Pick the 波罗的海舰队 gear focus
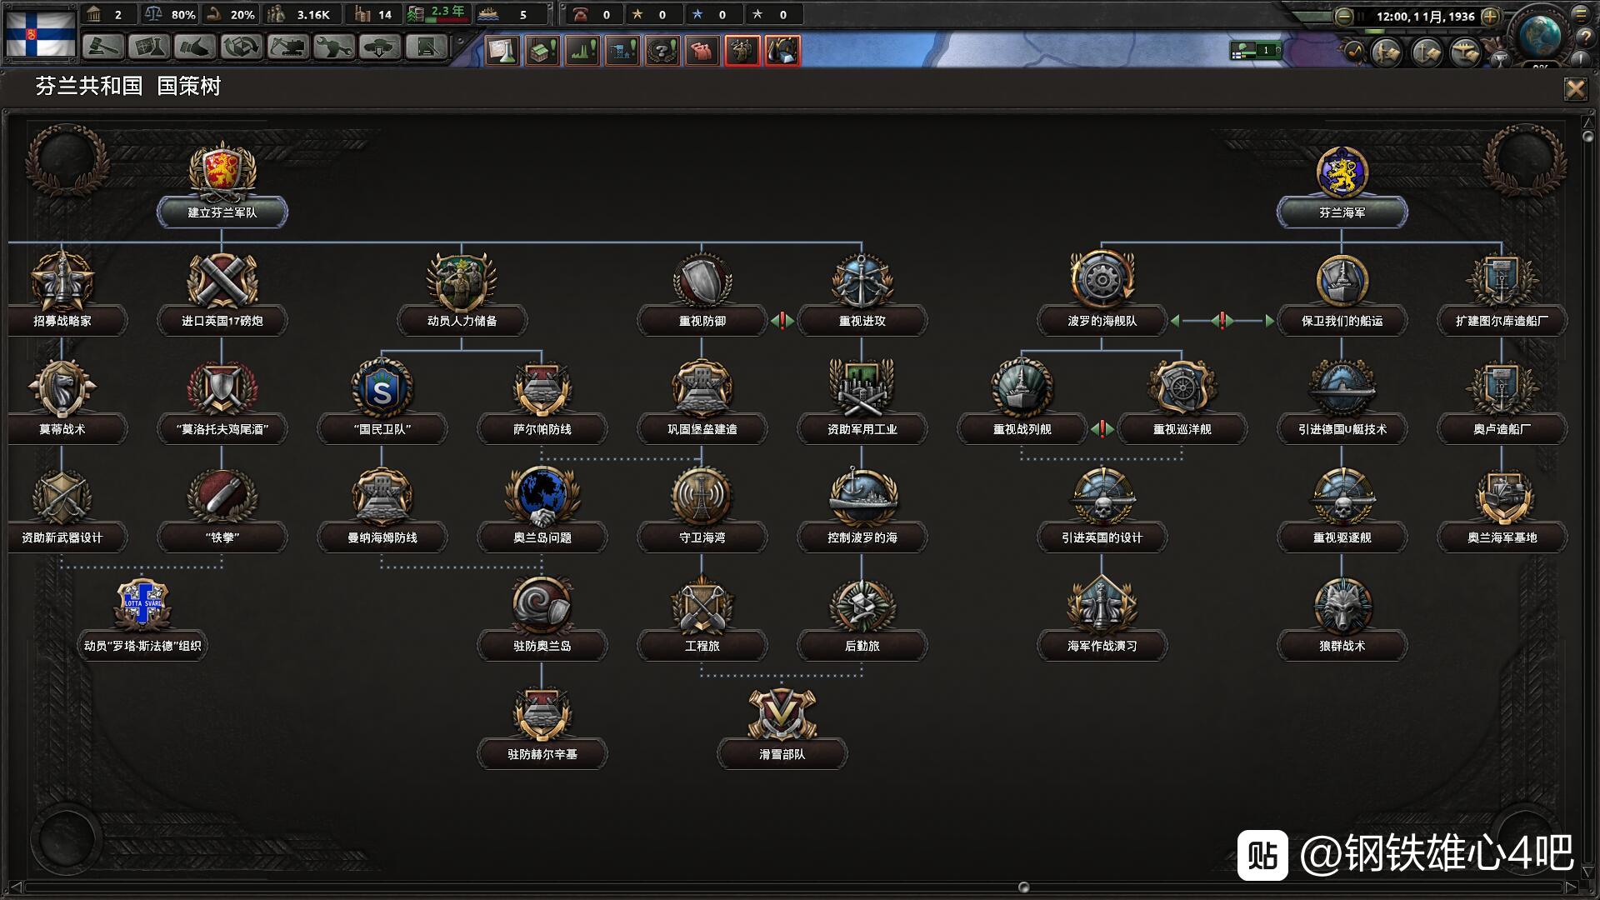The height and width of the screenshot is (900, 1600). click(x=1102, y=293)
